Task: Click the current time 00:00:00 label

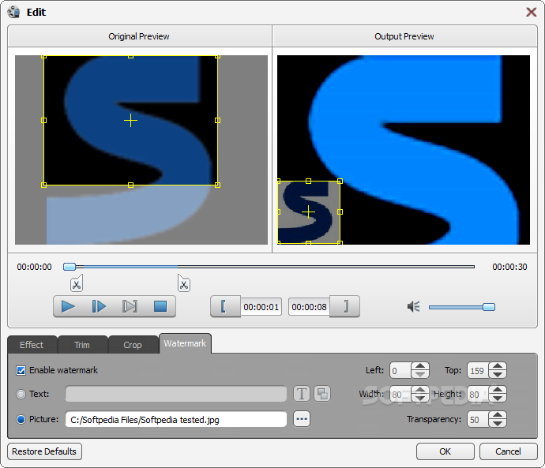Action: [35, 267]
